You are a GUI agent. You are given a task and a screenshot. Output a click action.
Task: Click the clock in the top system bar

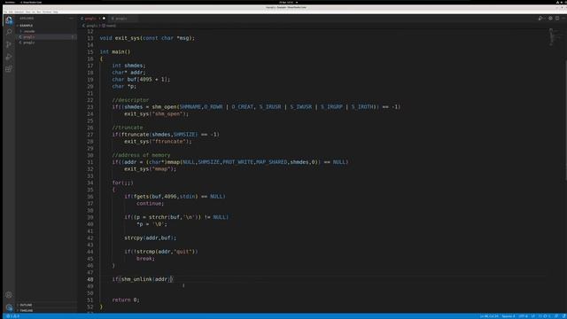[x=286, y=2]
